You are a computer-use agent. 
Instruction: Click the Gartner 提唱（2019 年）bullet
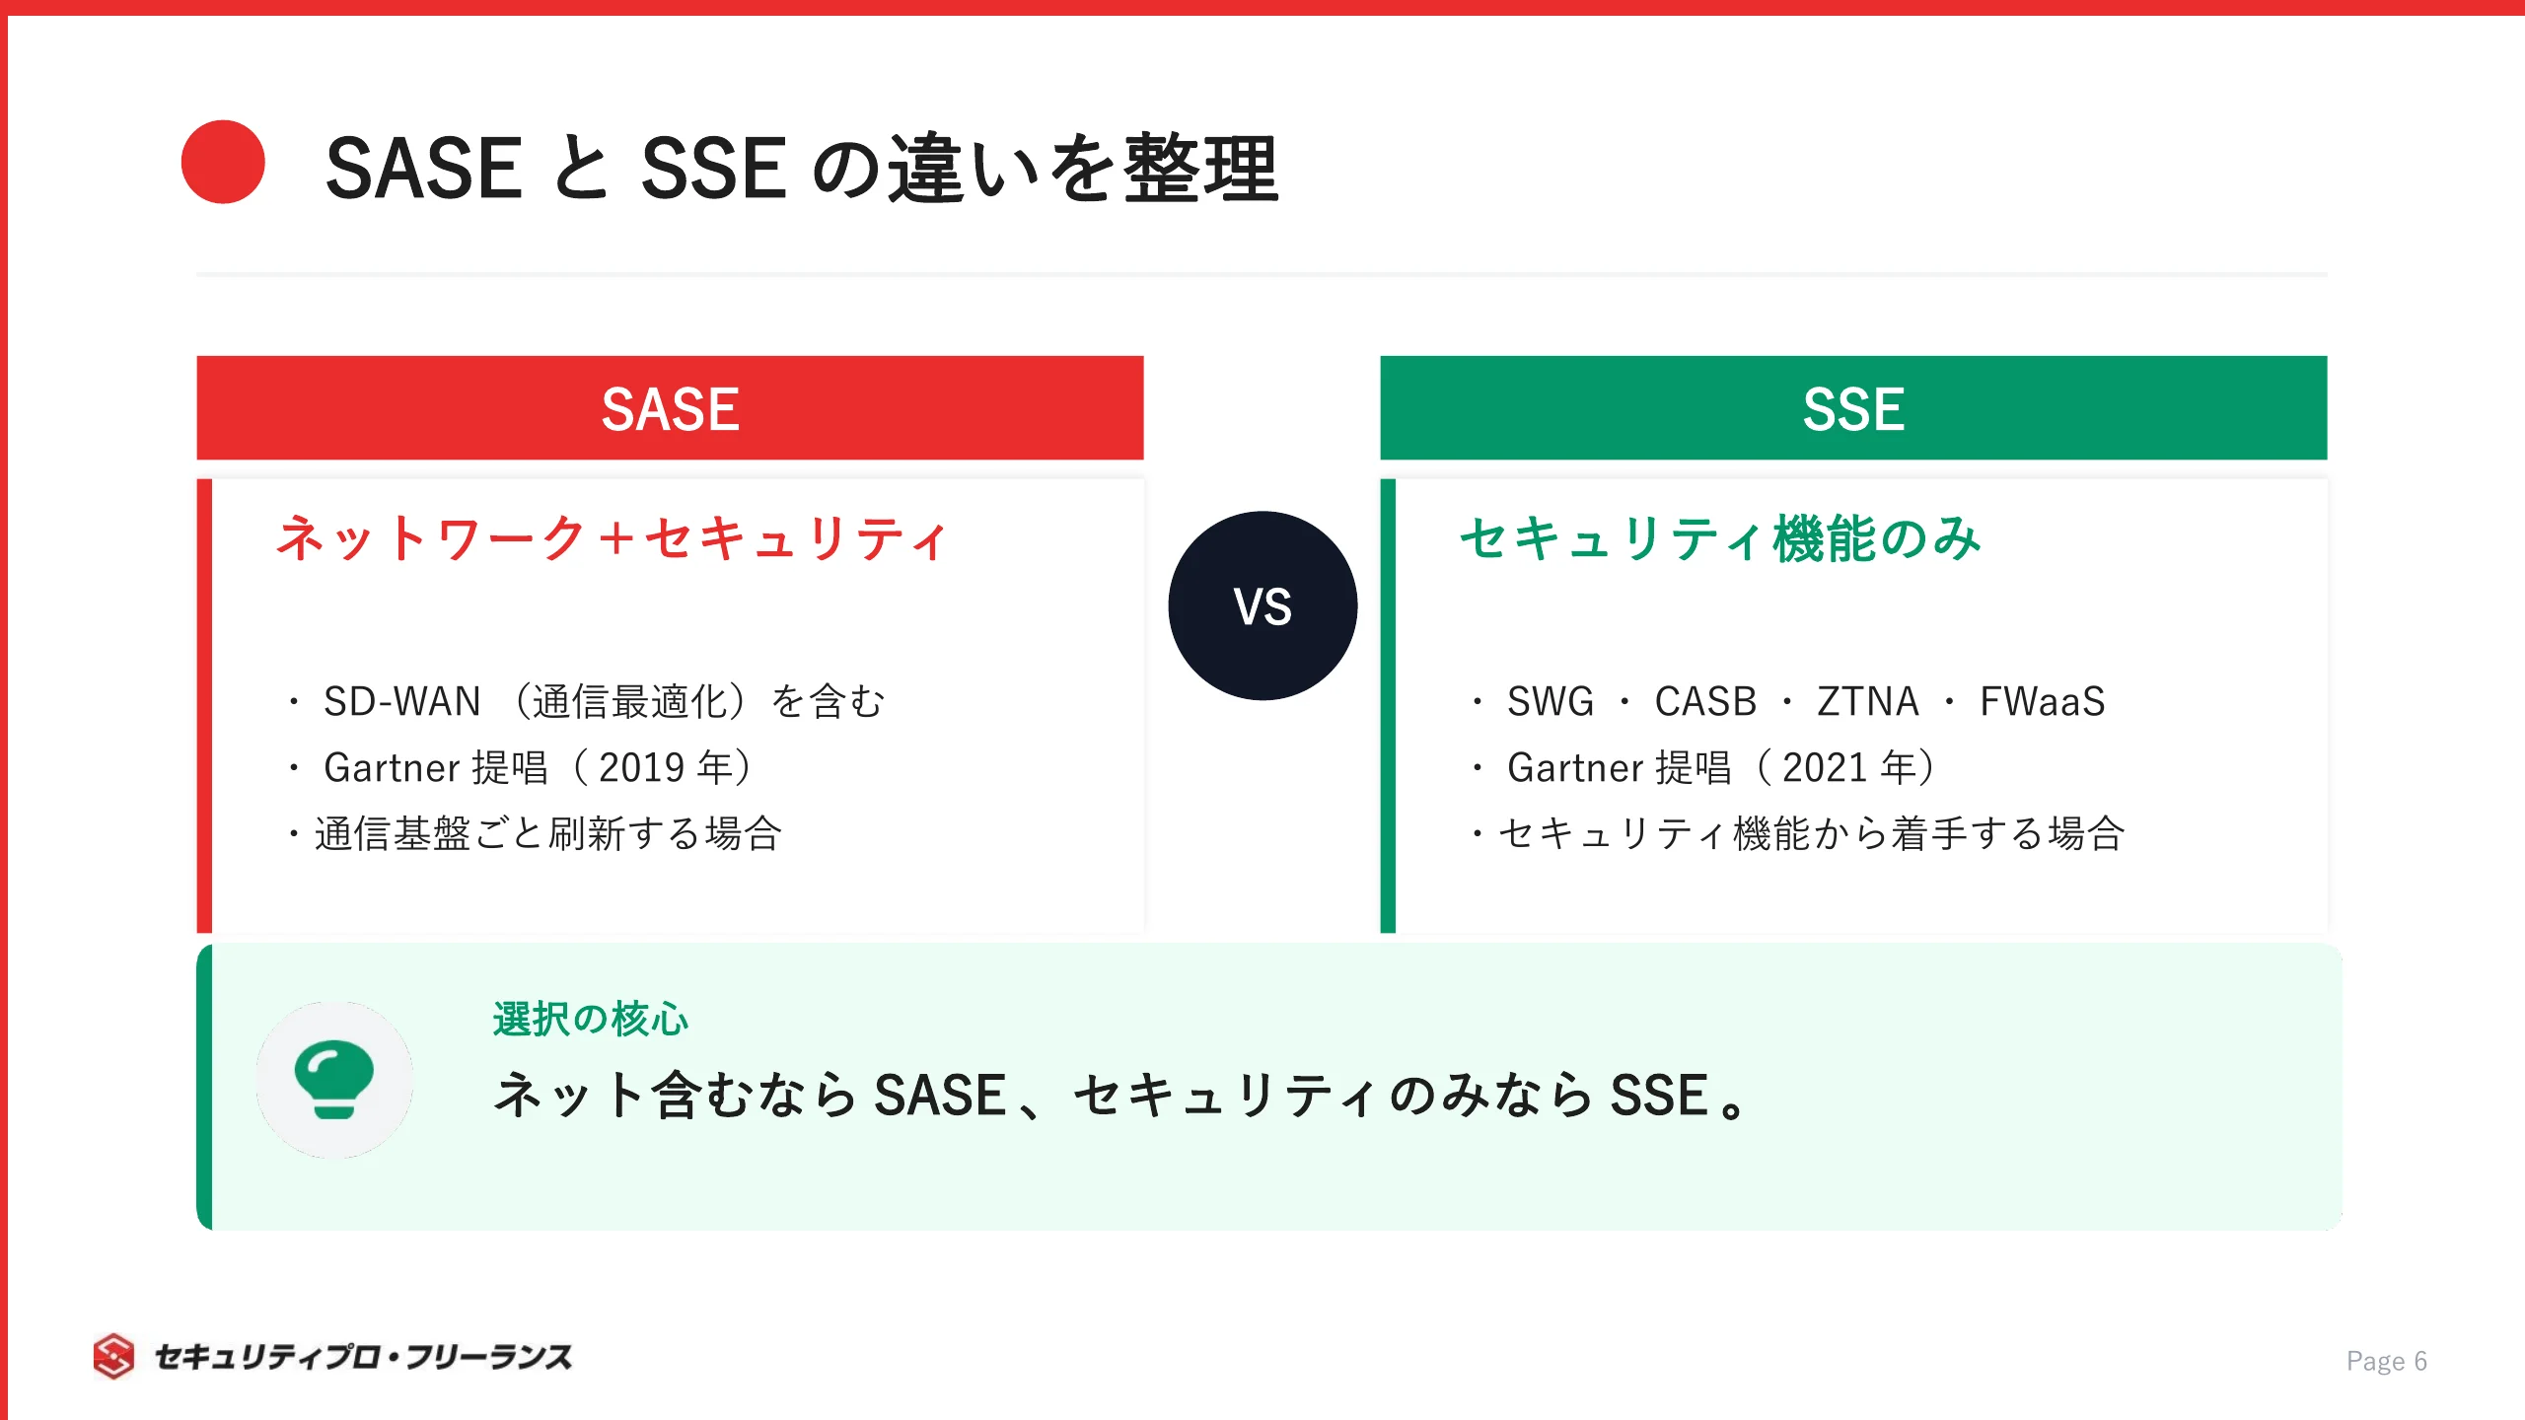(521, 768)
